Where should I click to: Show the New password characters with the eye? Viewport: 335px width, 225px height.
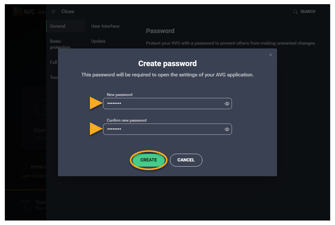pos(227,104)
